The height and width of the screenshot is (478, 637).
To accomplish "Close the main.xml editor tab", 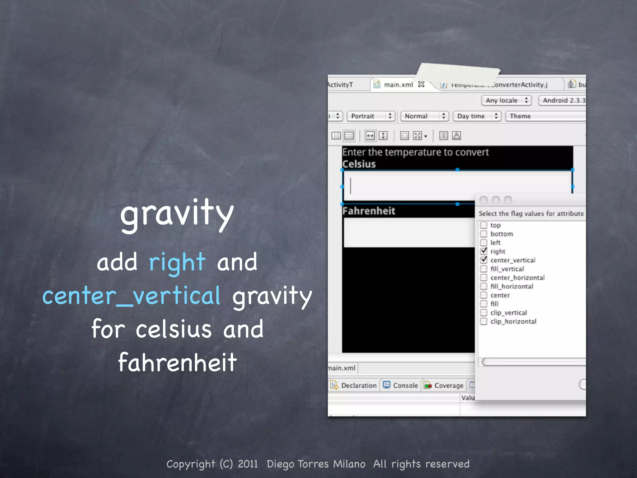I will pyautogui.click(x=421, y=84).
